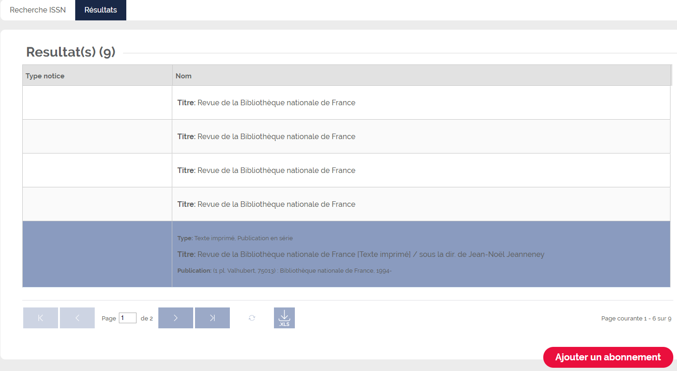Image resolution: width=677 pixels, height=371 pixels.
Task: Open the Résultats tab
Action: [x=101, y=10]
